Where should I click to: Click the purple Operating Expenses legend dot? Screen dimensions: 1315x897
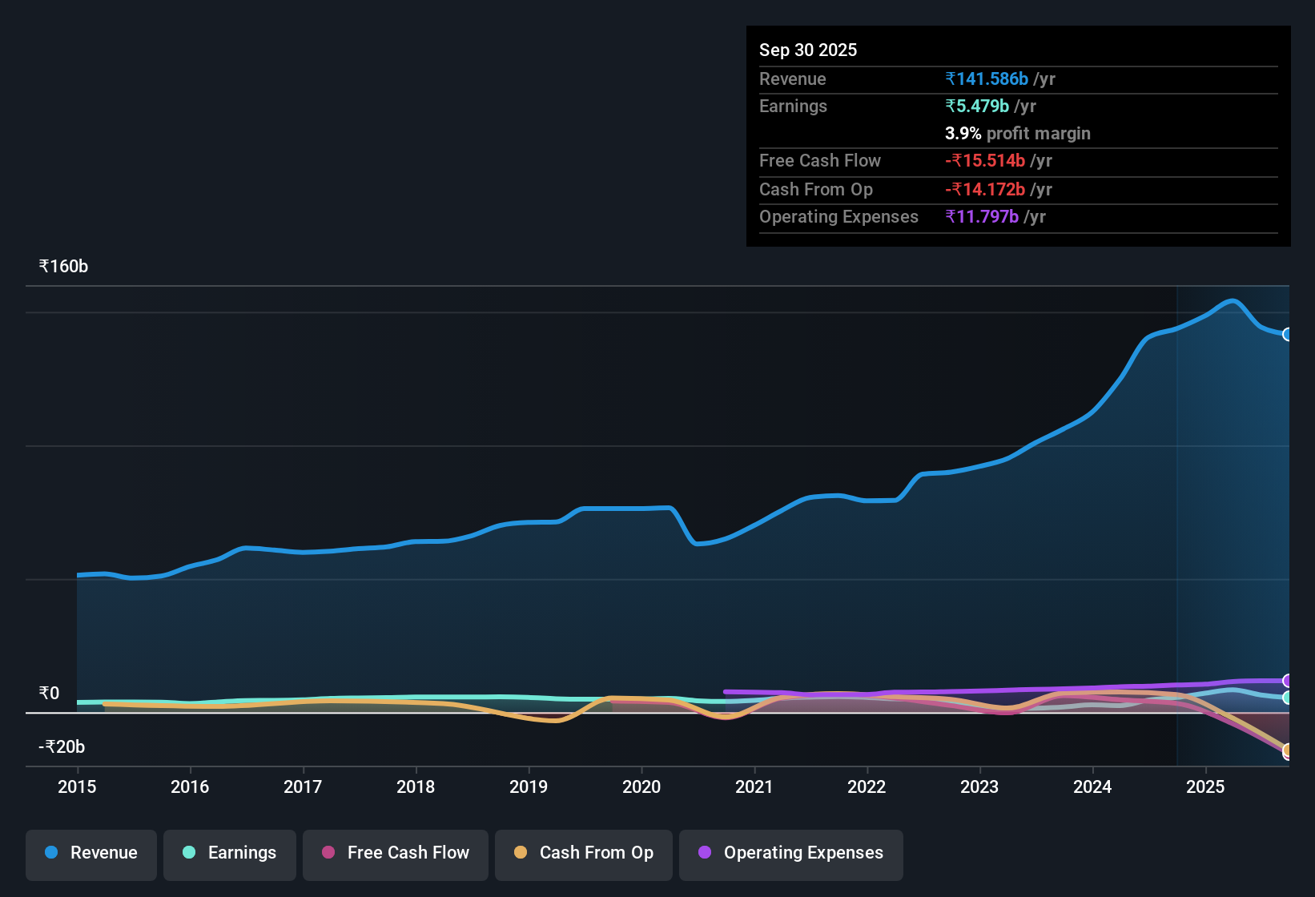click(x=705, y=853)
